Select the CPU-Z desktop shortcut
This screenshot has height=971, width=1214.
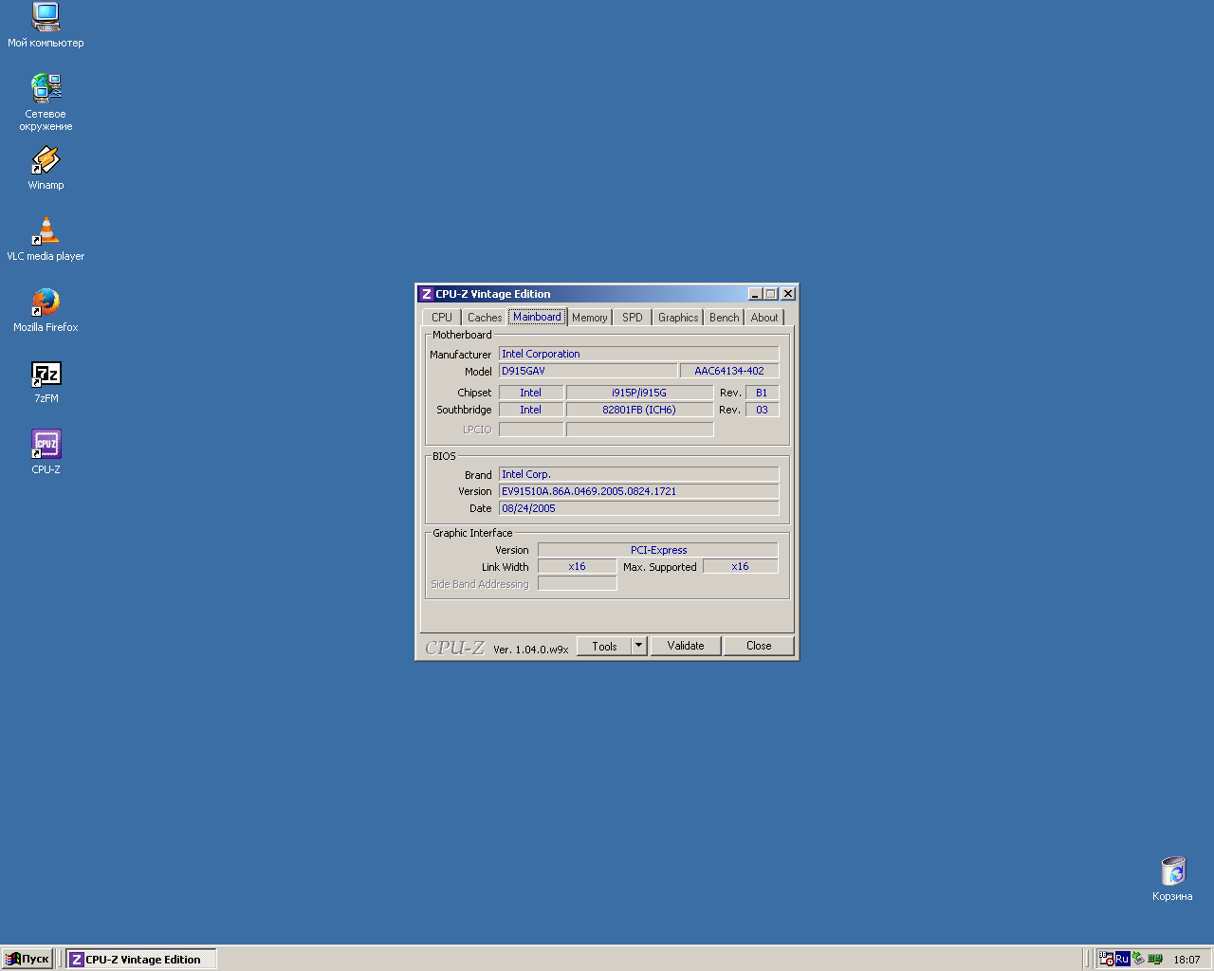click(46, 452)
